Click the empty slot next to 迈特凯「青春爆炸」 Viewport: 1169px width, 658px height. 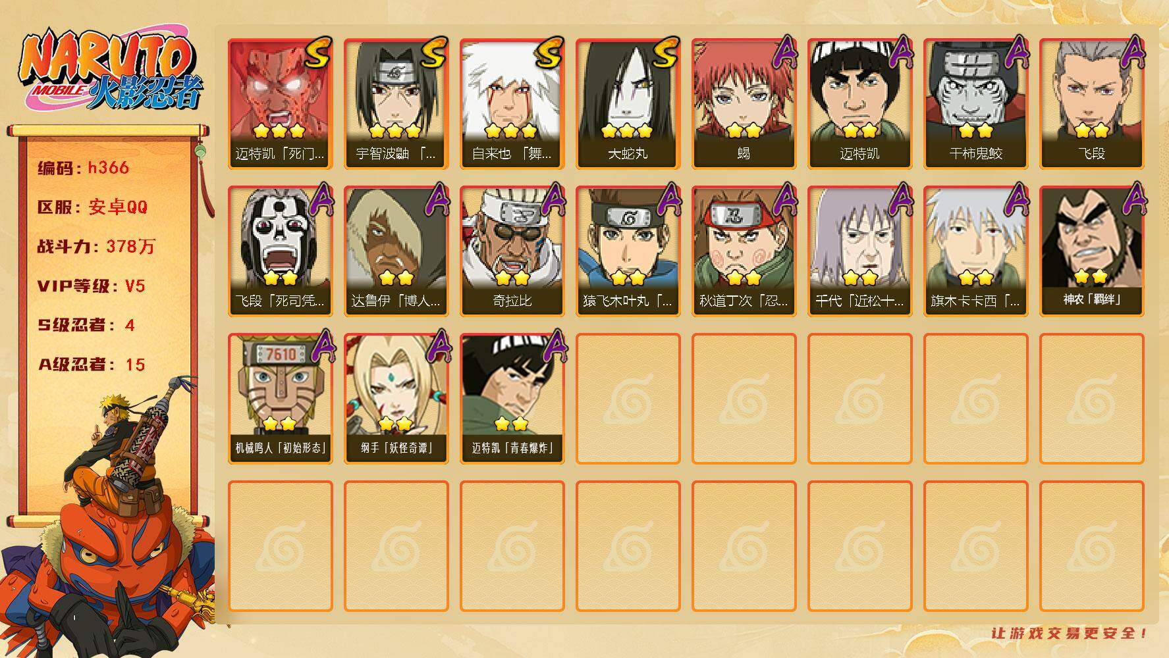click(x=628, y=399)
